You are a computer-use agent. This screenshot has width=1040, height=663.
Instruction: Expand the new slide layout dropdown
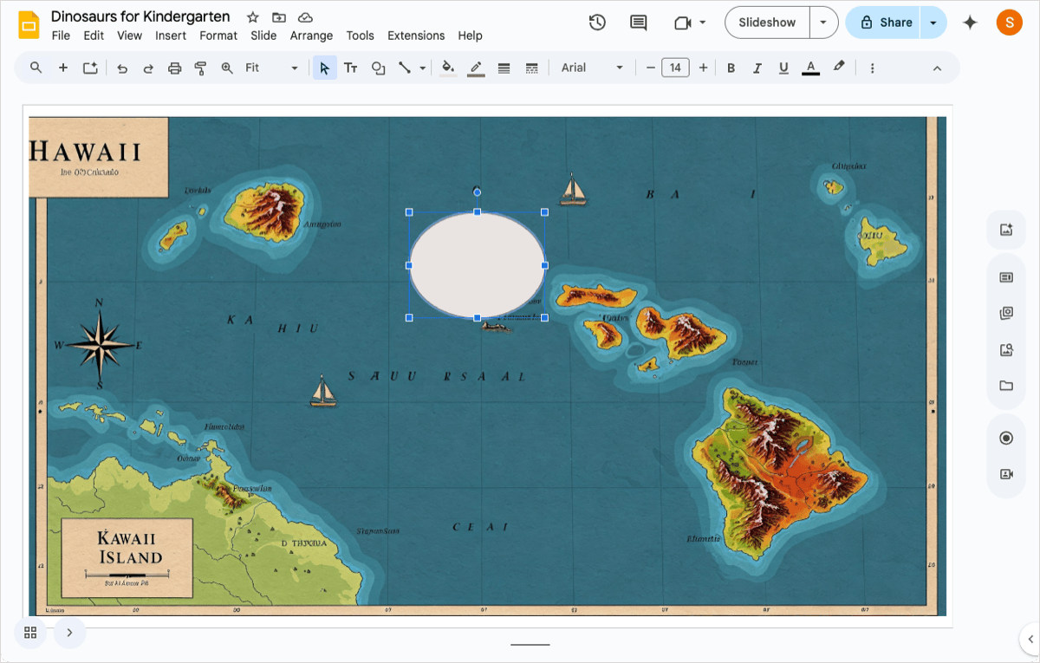(x=90, y=68)
